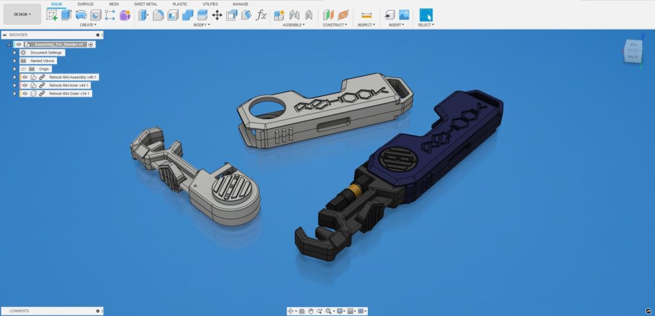Click the Align tool icon
This screenshot has width=655, height=316.
[x=232, y=15]
